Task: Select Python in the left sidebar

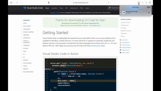Action: pyautogui.click(x=26, y=48)
